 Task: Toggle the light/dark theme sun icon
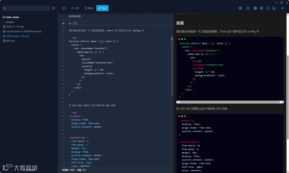[283, 8]
